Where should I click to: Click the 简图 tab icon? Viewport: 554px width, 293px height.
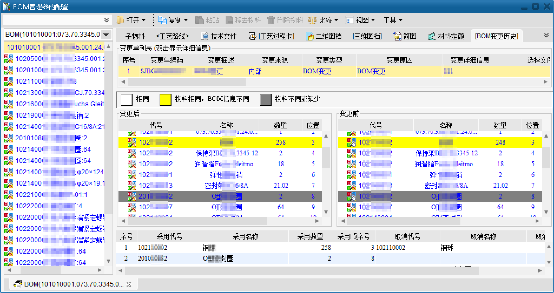(x=397, y=36)
